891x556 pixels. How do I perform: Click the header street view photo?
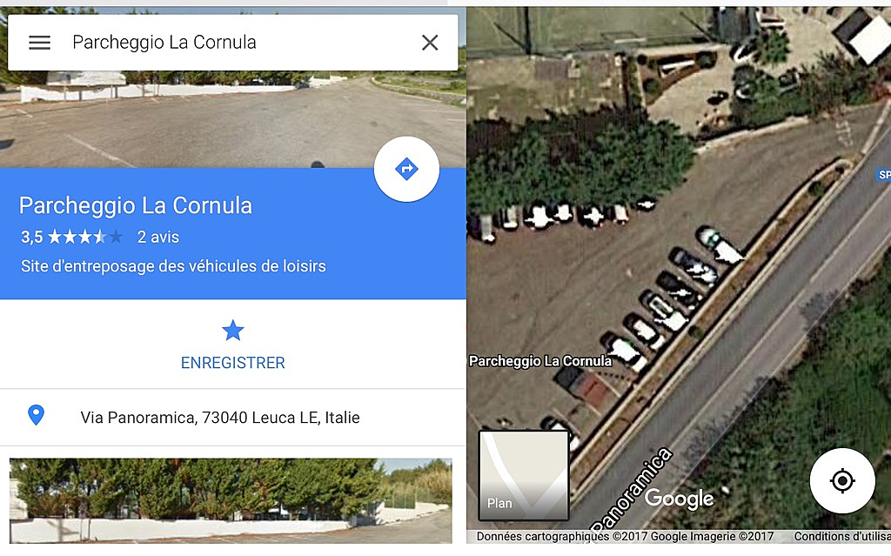click(x=233, y=119)
